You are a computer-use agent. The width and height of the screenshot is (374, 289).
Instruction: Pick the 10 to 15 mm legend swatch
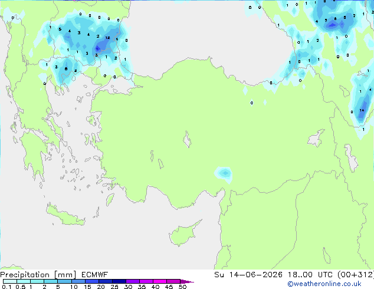coord(78,281)
